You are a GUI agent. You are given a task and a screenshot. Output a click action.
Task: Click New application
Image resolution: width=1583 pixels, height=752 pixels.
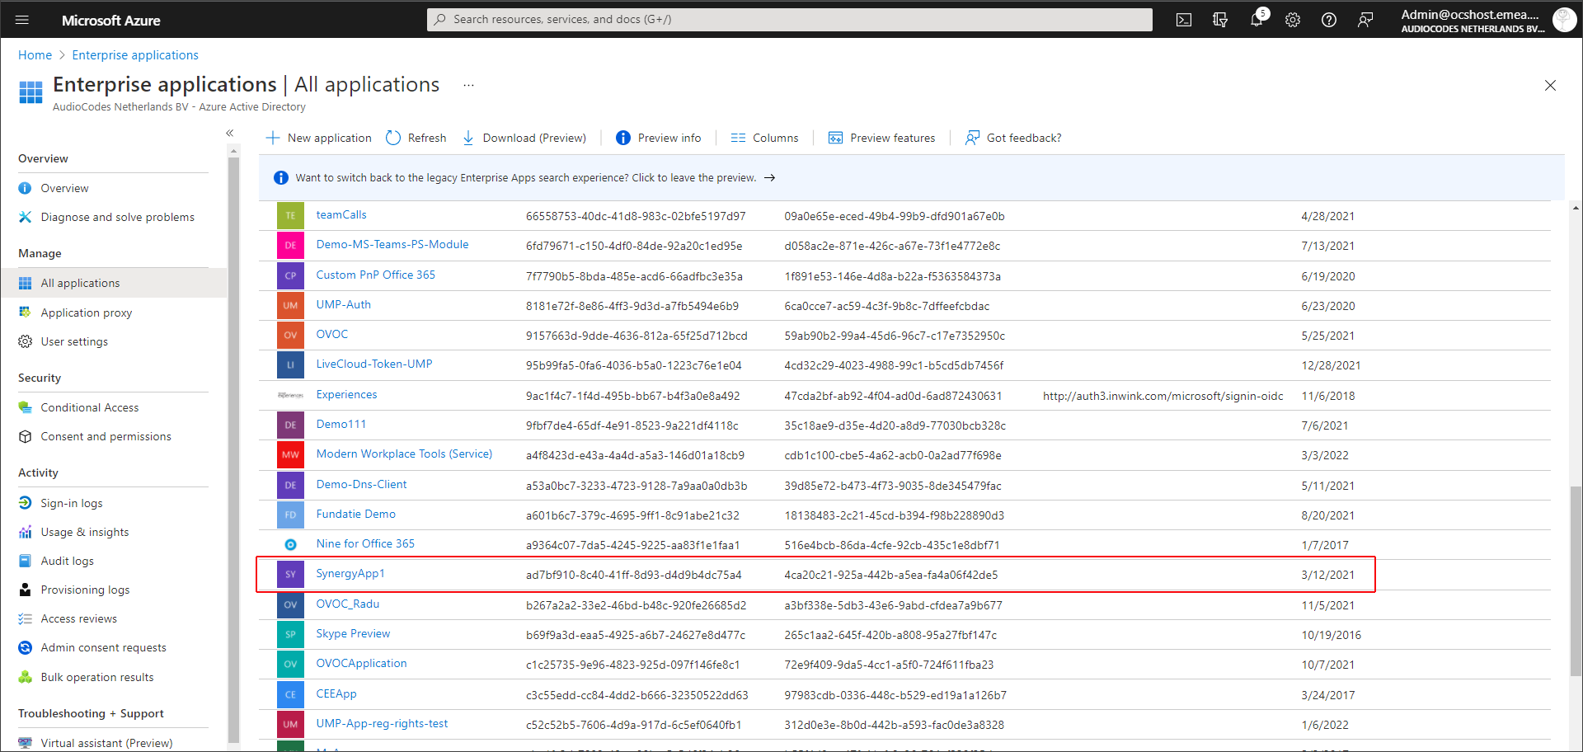pos(318,138)
